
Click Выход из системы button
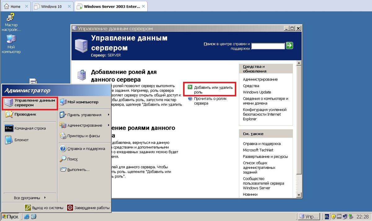coord(44,208)
